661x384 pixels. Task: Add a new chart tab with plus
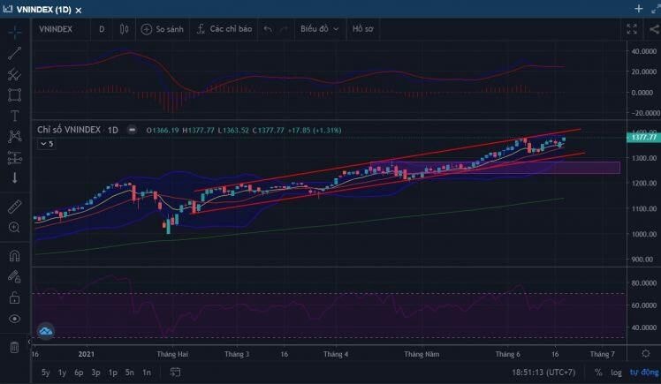click(639, 9)
